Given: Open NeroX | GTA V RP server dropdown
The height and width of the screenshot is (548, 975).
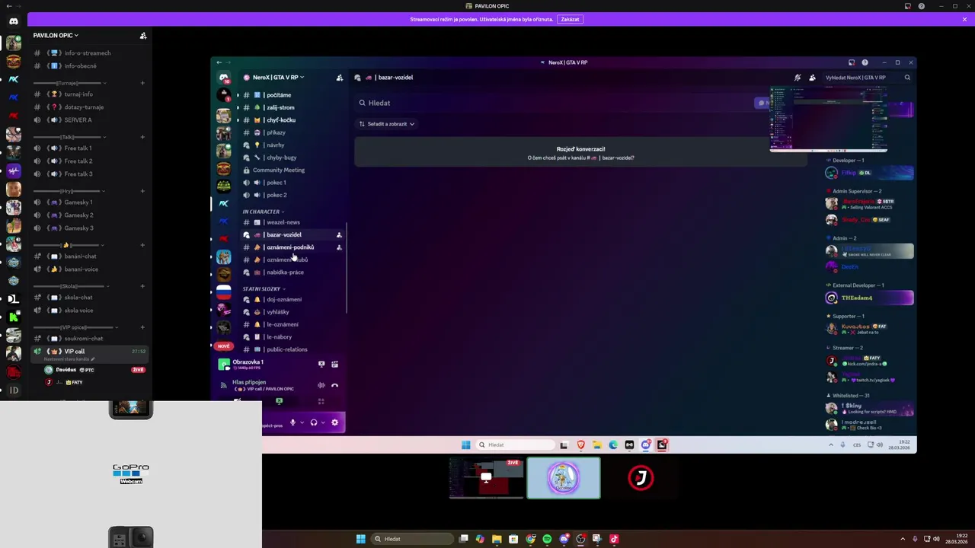Looking at the screenshot, I should [273, 78].
